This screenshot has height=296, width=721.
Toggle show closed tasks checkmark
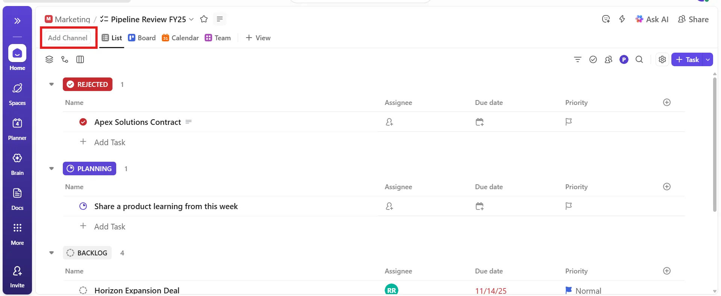[x=593, y=59]
